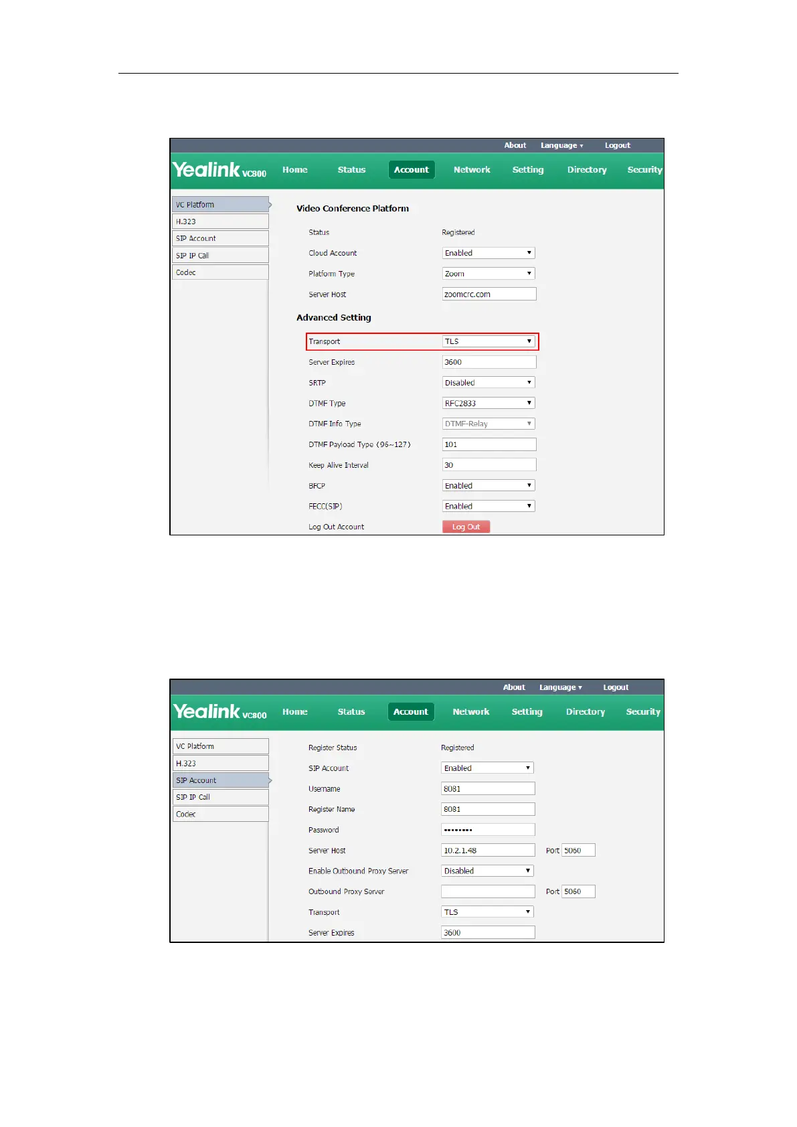Screen dimensions: 797x1127
Task: Open BFCP dropdown
Action: 489,486
